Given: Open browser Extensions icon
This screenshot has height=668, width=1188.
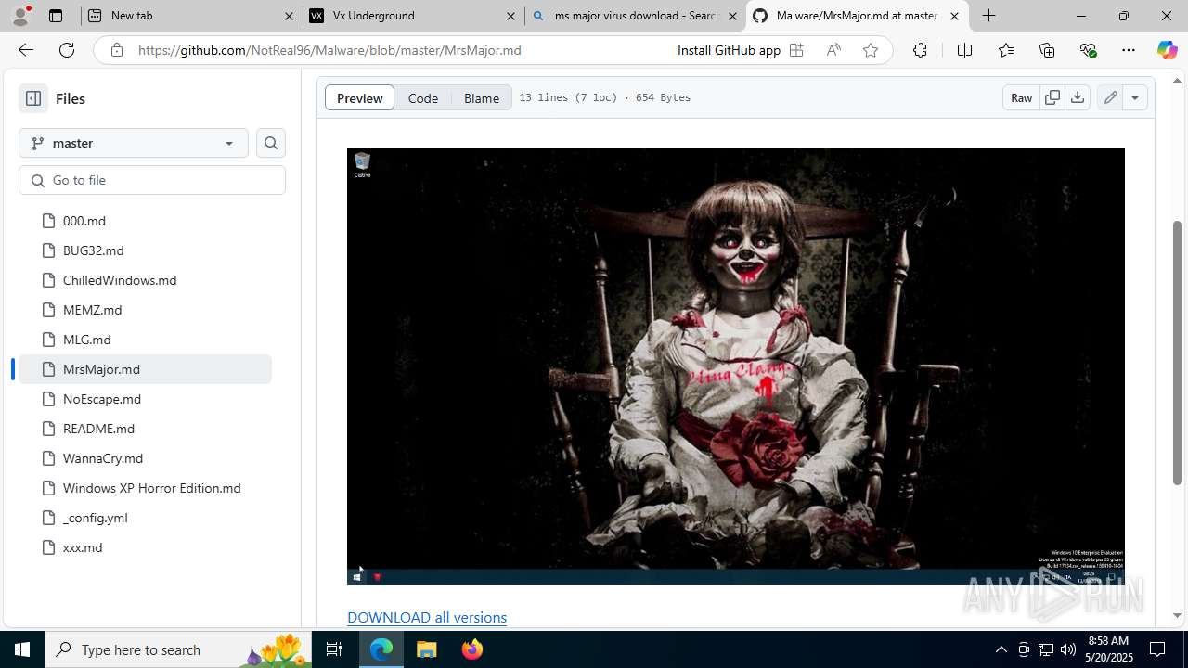Looking at the screenshot, I should point(920,50).
